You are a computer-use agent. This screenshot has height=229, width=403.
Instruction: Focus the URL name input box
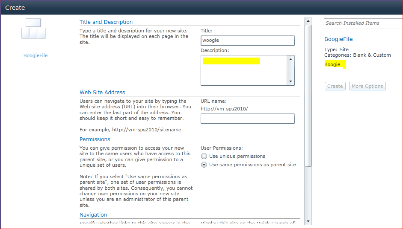pos(247,119)
